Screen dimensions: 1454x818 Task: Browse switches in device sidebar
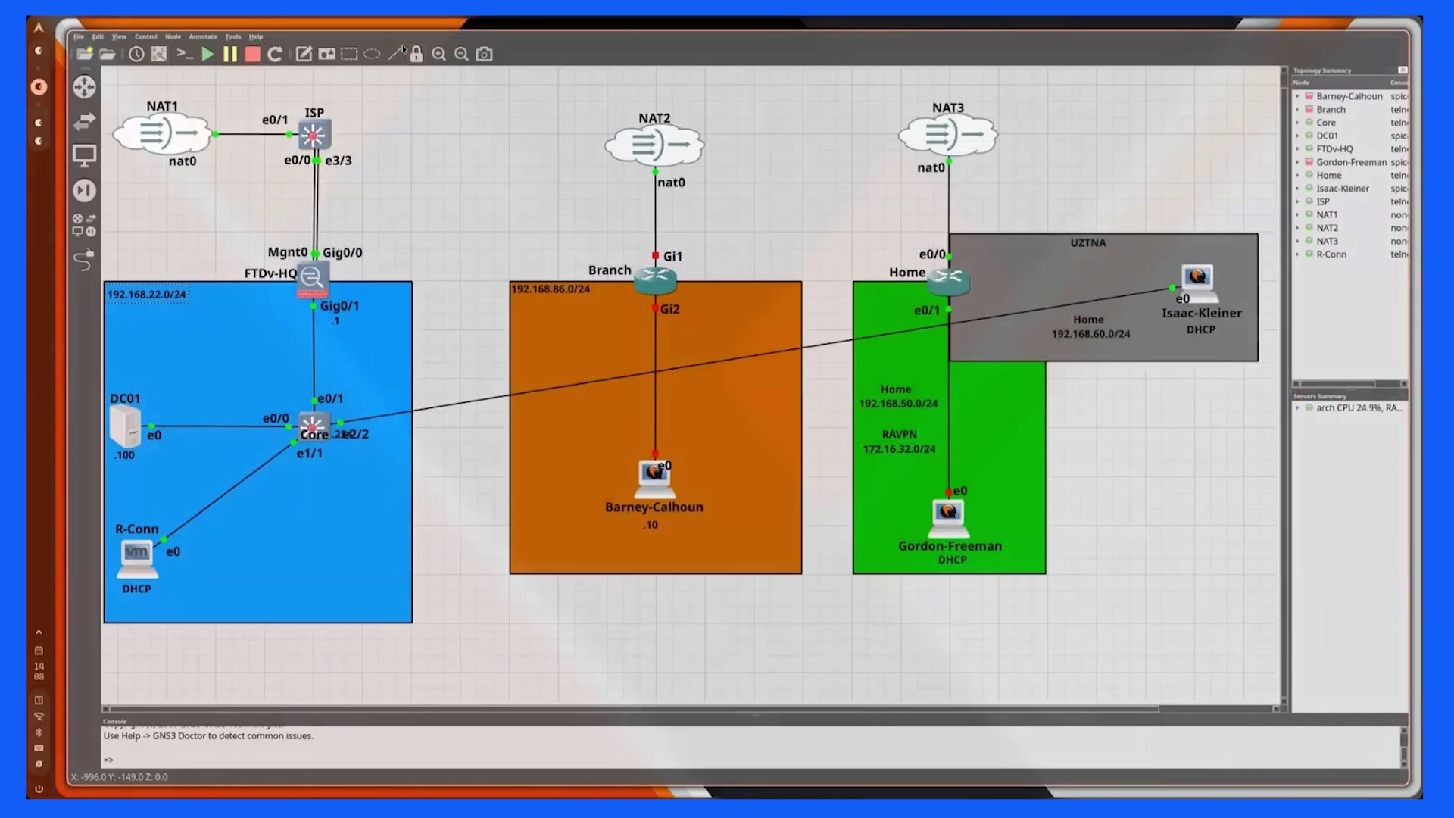tap(84, 121)
